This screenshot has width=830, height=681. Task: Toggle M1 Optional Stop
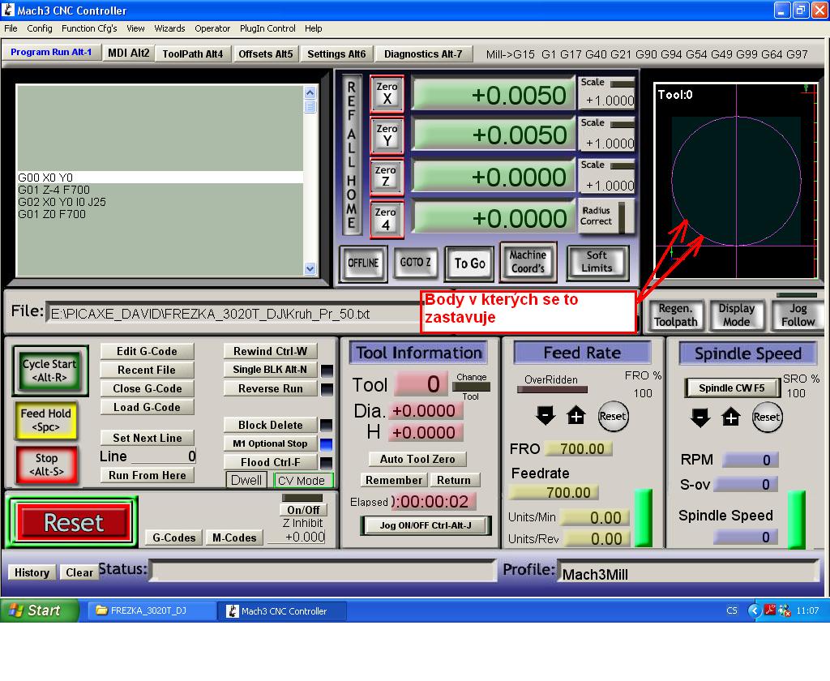270,443
